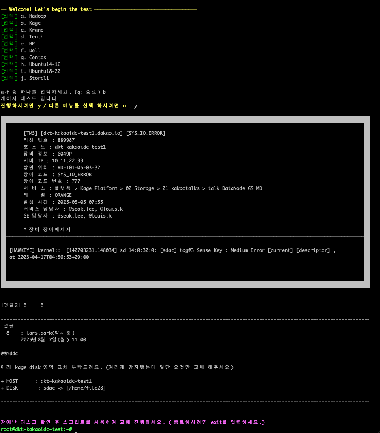Click the 'j. Storcli' option text
Viewport: 380px width, 433px height.
(35, 78)
